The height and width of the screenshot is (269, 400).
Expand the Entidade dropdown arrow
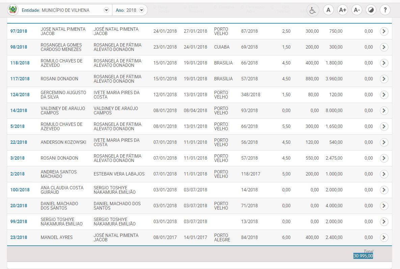(x=106, y=10)
